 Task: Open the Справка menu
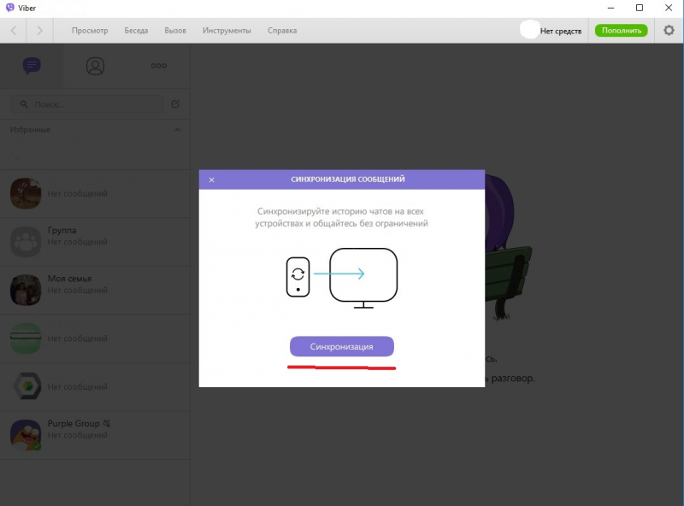coord(282,31)
